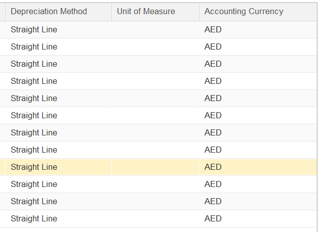Click empty Unit of Measure cell in first row

[155, 29]
